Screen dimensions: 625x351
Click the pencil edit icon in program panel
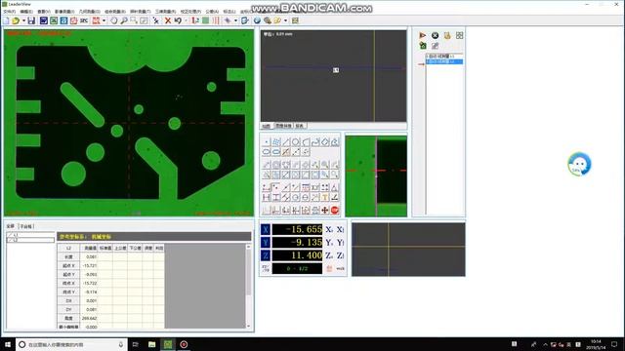pos(435,46)
